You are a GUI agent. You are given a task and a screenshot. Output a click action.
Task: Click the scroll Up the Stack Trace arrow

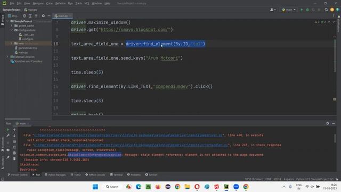pyautogui.click(x=14, y=130)
